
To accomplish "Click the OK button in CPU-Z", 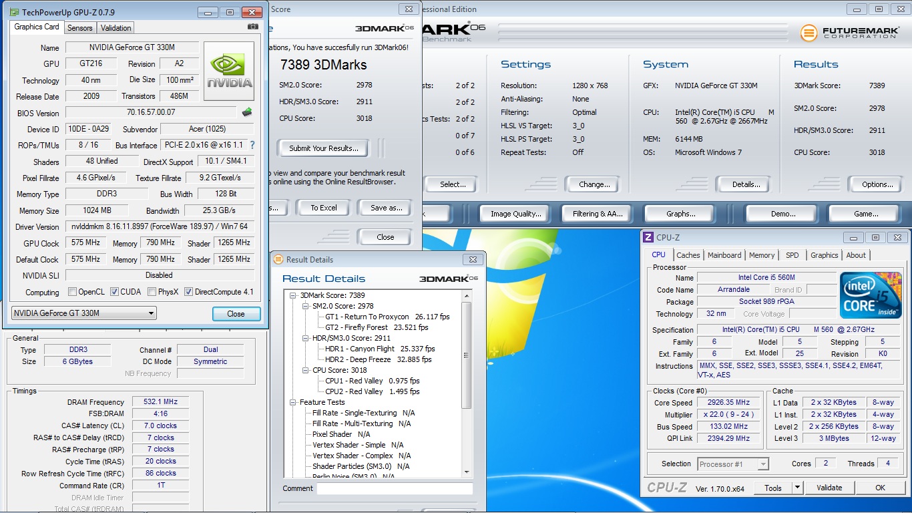I will pos(880,488).
